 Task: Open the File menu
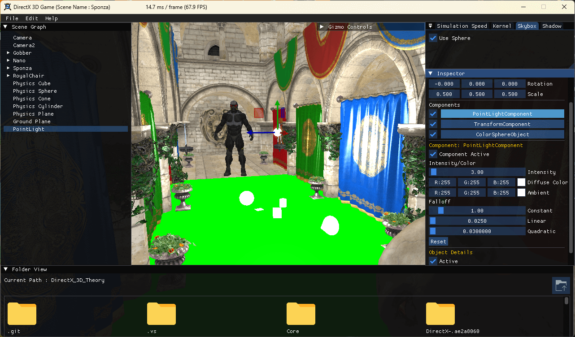[x=12, y=18]
